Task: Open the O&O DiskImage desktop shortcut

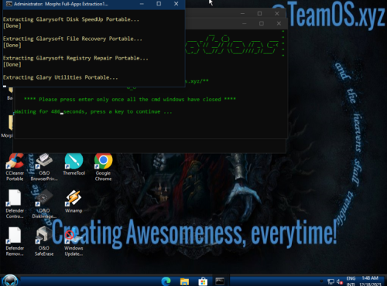Action: (44, 204)
